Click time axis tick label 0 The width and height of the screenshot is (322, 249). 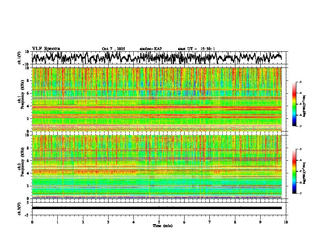point(32,222)
